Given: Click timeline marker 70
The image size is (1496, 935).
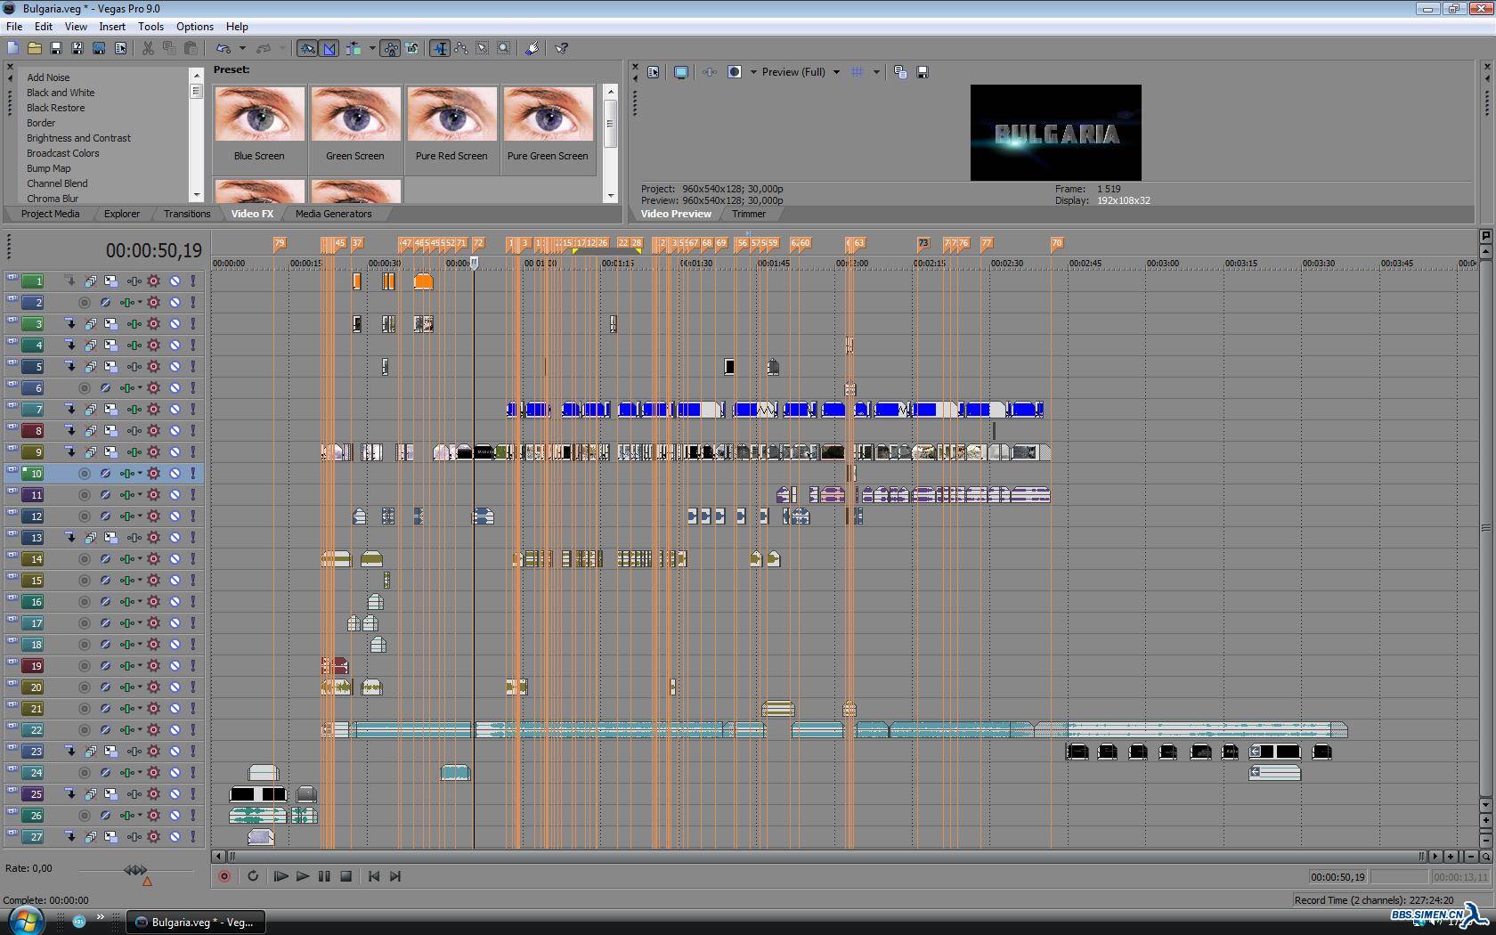Looking at the screenshot, I should tap(1056, 243).
